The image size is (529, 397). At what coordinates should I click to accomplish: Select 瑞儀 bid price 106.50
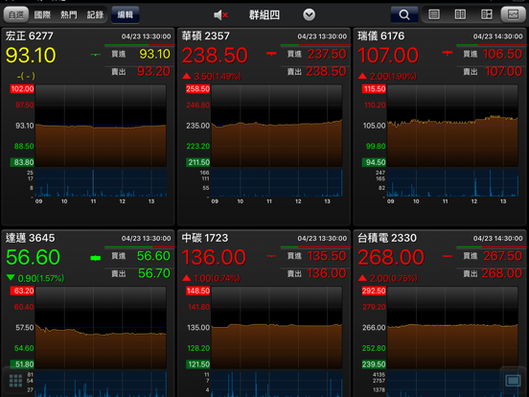pos(502,54)
